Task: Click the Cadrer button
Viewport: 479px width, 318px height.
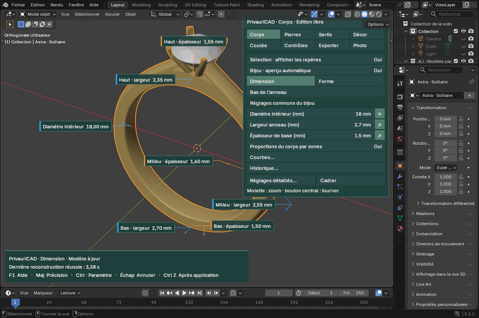Action: [351, 180]
